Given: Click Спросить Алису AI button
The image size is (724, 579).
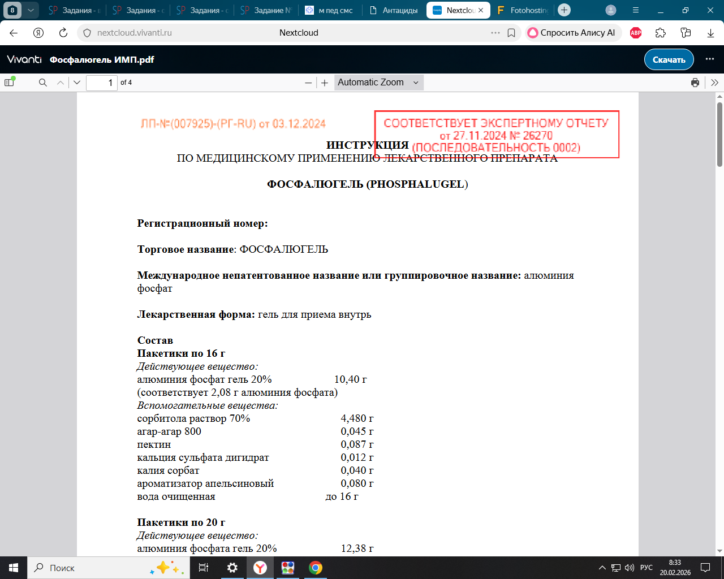Looking at the screenshot, I should tap(574, 33).
